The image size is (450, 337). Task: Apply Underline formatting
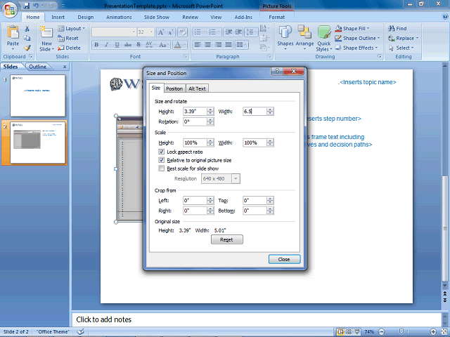tap(117, 45)
